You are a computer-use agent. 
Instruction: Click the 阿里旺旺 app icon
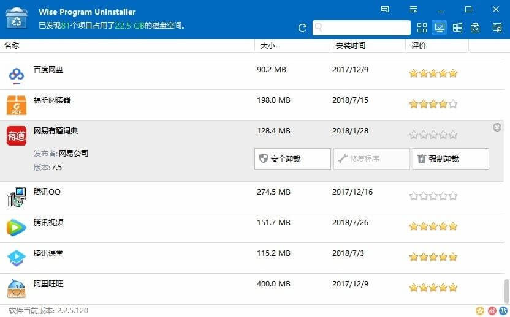17,288
